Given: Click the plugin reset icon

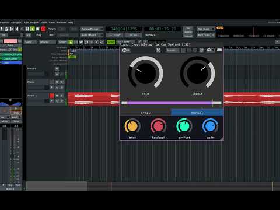Looking at the screenshot, I should [x=201, y=50].
